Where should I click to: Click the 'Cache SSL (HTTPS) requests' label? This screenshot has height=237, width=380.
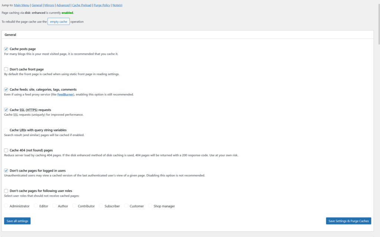(30, 110)
